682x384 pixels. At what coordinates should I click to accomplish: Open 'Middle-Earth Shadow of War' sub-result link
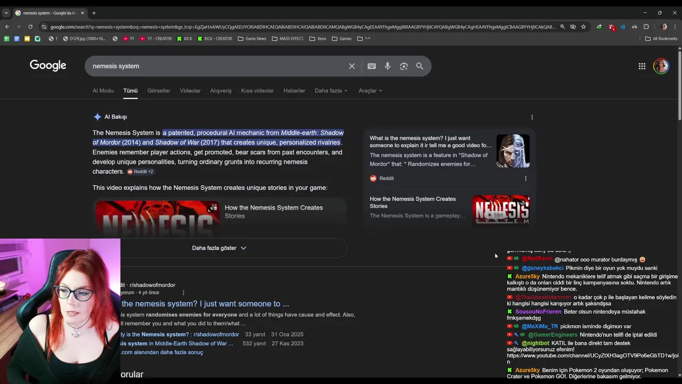pos(177,343)
